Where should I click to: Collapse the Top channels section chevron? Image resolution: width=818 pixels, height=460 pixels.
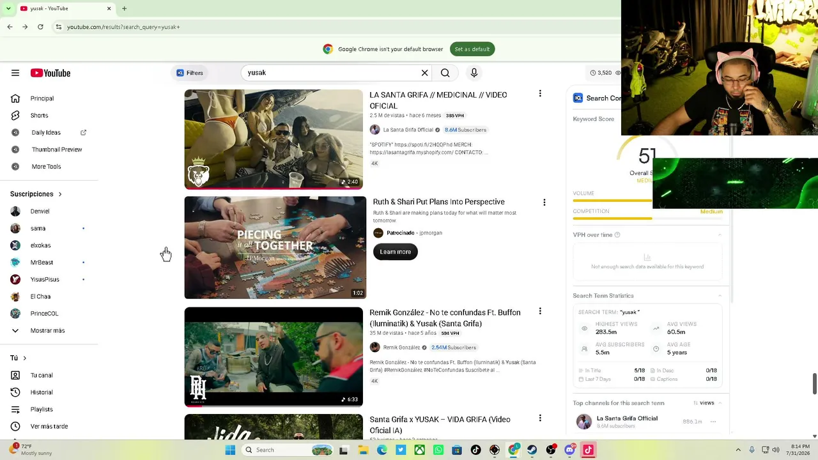[720, 403]
